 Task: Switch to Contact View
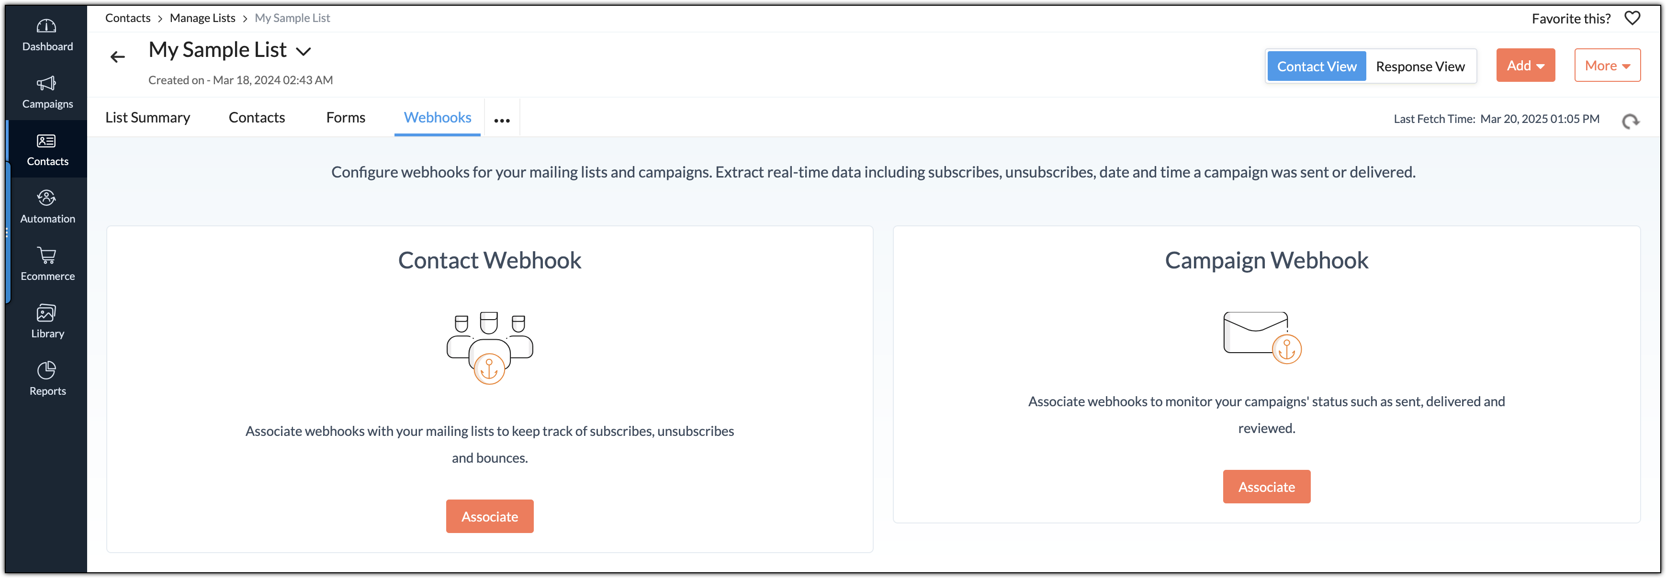click(1316, 65)
